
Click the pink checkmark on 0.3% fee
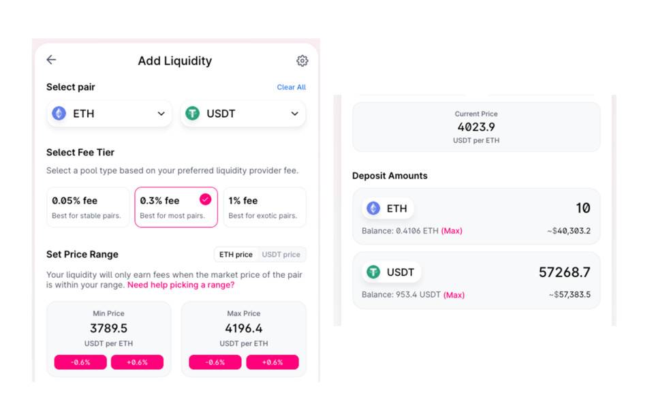[x=205, y=200]
